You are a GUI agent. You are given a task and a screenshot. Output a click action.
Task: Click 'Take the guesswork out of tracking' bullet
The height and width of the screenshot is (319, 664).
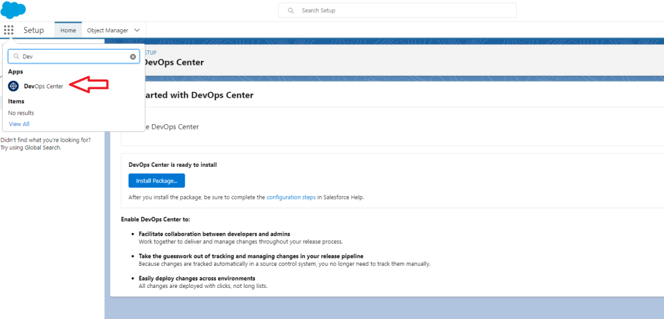[251, 256]
